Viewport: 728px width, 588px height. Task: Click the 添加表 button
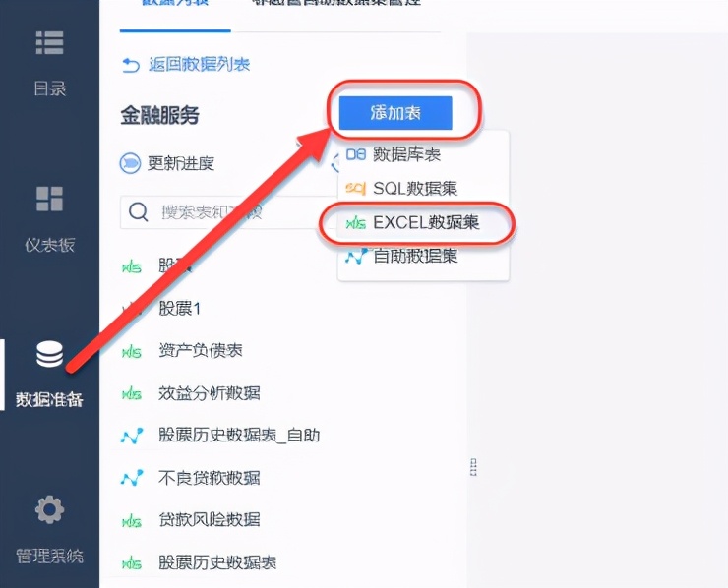click(395, 113)
